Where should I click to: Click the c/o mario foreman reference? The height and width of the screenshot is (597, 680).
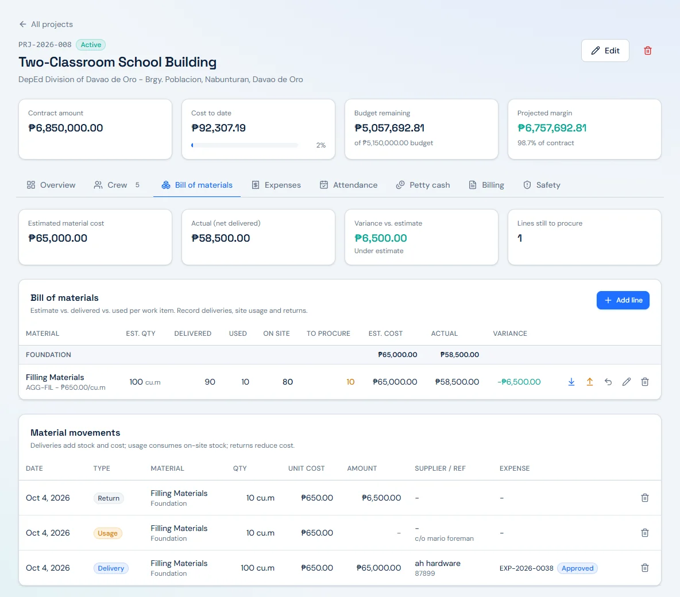point(444,538)
